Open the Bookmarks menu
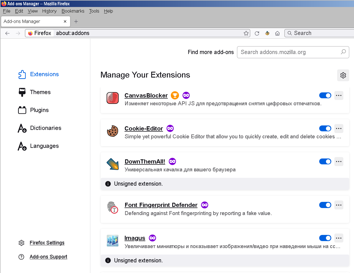This screenshot has width=354, height=273. pos(73,11)
